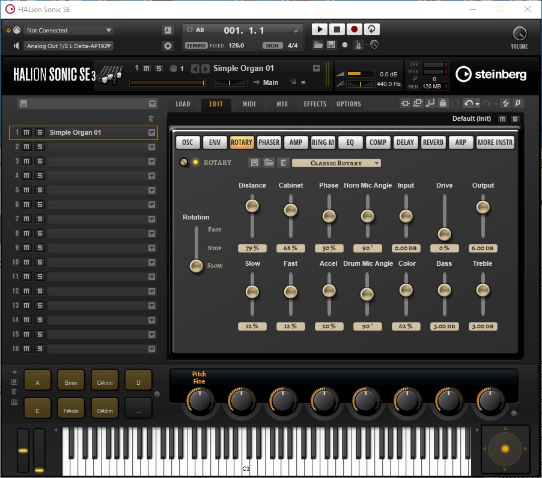Open the MIDI file load folder icon
Viewport: 542px width, 478px height.
(318, 44)
